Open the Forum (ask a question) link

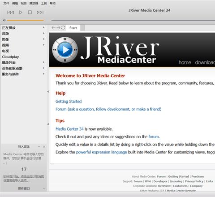pyautogui.click(x=108, y=109)
